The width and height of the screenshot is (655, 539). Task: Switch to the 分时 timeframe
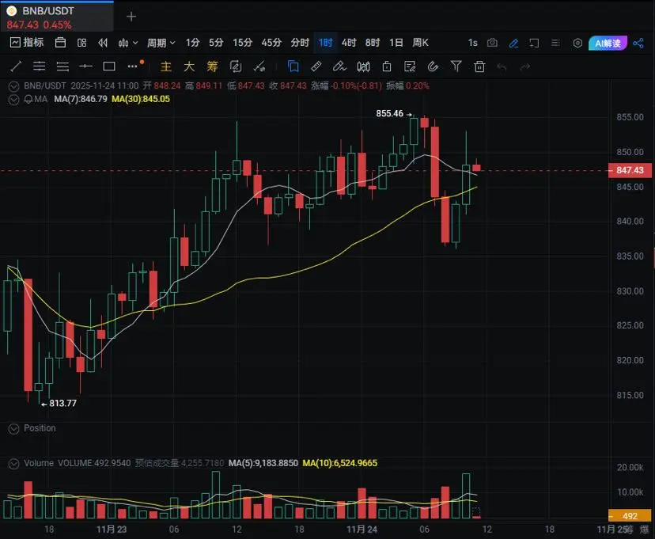point(300,43)
